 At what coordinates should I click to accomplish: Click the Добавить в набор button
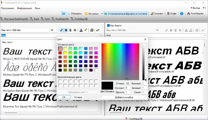point(124,97)
